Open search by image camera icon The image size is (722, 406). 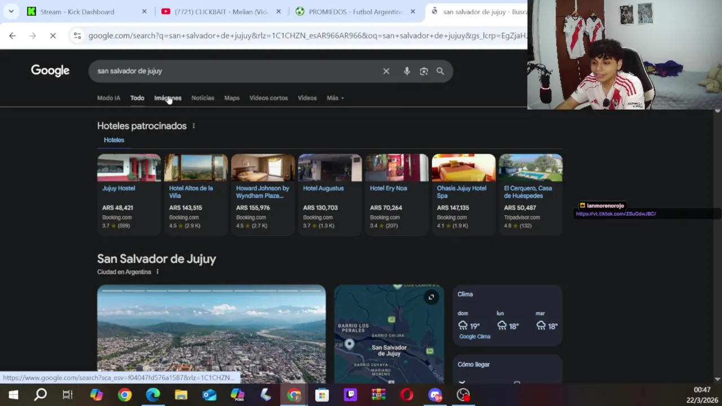[424, 71]
